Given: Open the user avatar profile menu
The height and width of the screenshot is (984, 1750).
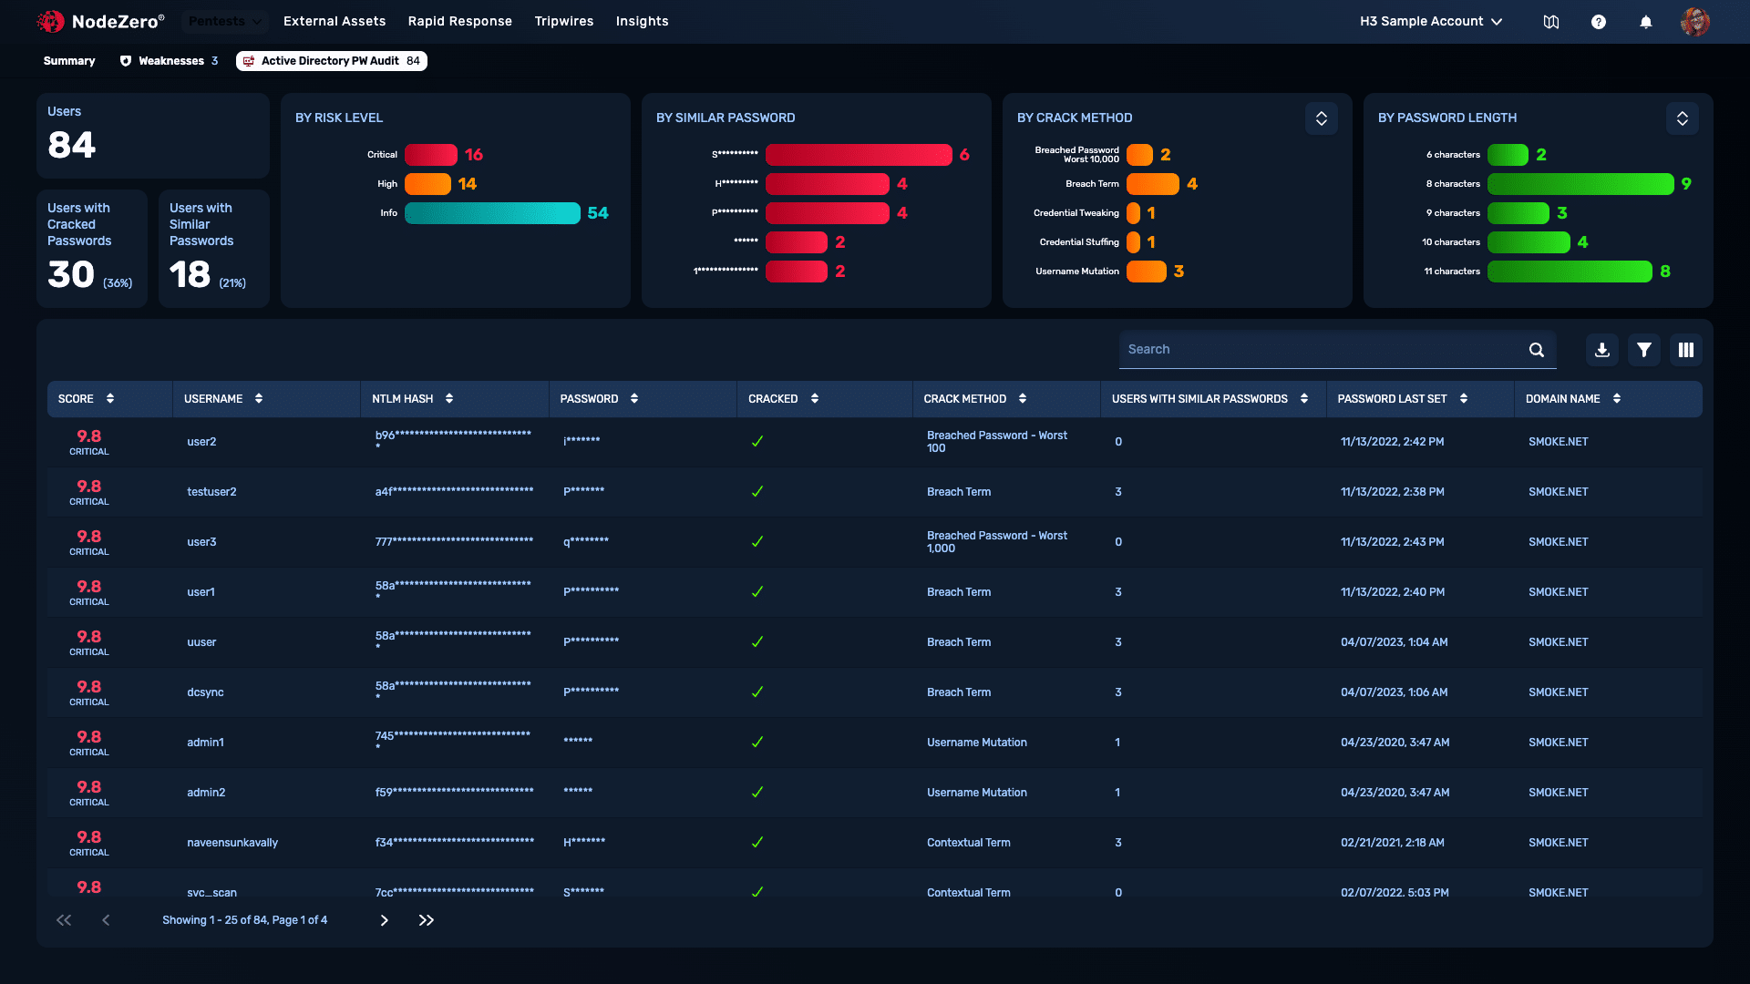Looking at the screenshot, I should pyautogui.click(x=1695, y=22).
